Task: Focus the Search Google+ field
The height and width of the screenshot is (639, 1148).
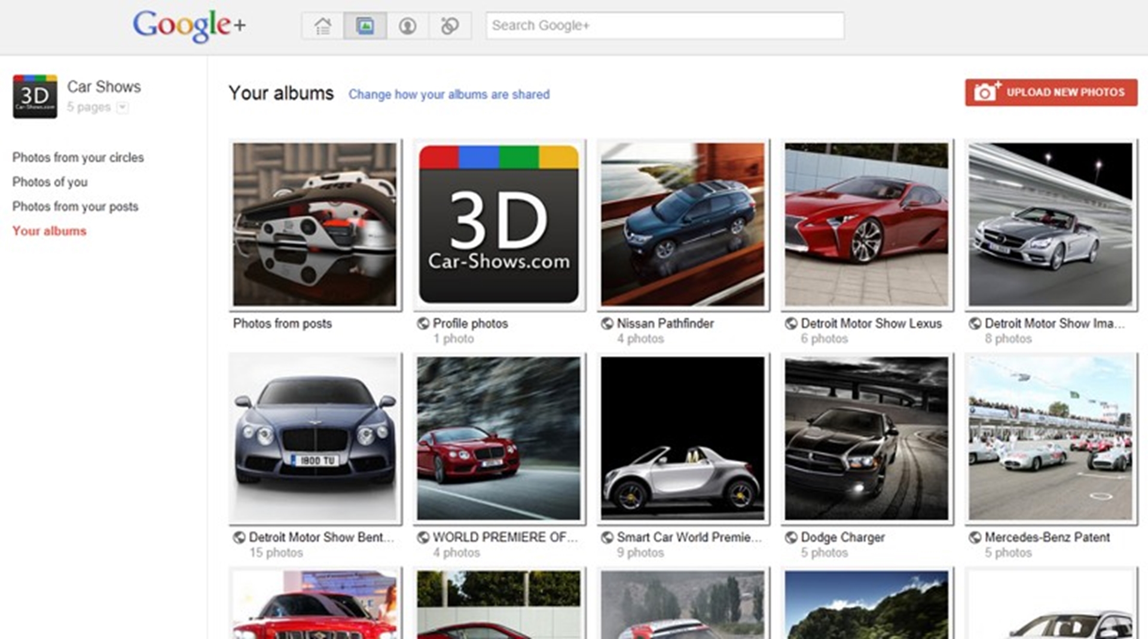Action: tap(664, 26)
